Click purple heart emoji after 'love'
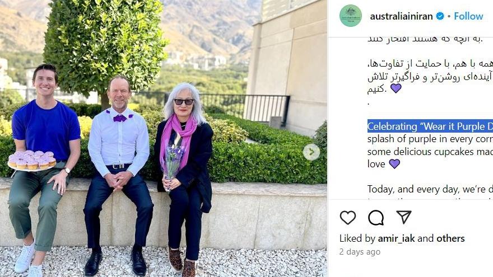The width and height of the screenshot is (493, 277). coord(394,163)
